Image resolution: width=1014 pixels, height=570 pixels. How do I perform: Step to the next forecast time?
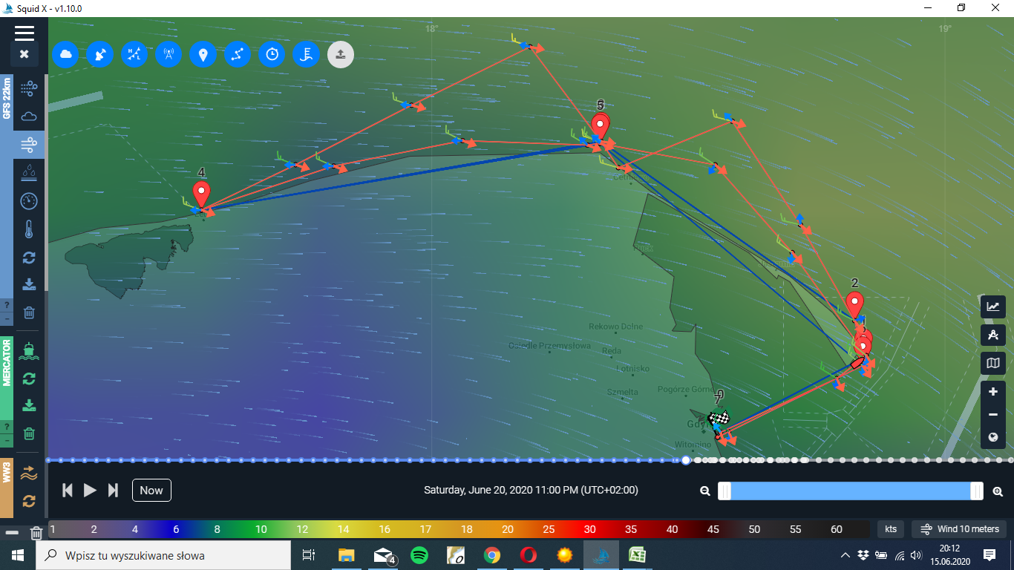(x=113, y=490)
